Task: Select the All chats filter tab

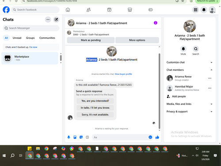Action: pos(6,38)
